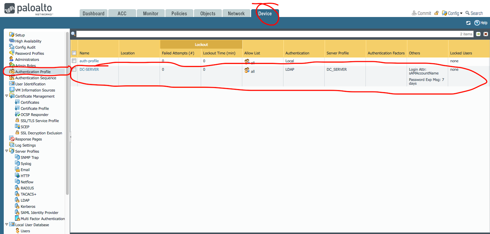Open the Certificates icon

(17, 102)
